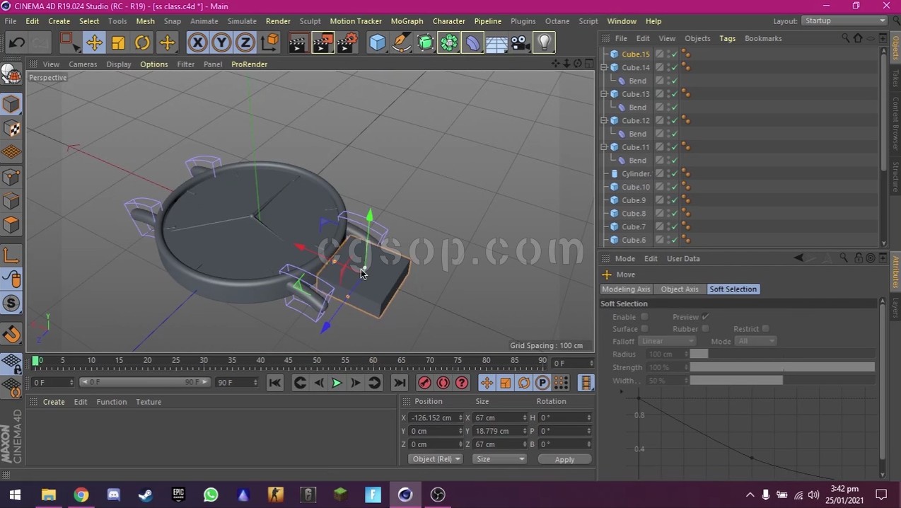Image resolution: width=901 pixels, height=508 pixels.
Task: Select the Live Selection tool
Action: click(x=69, y=43)
